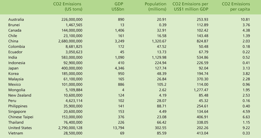Click the CO2 Emissions per US$1 million GDP header
Image resolution: width=261 pixels, height=138 pixels.
coord(190,6)
